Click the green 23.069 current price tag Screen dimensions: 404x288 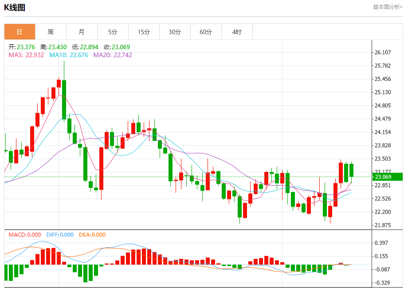pos(388,177)
